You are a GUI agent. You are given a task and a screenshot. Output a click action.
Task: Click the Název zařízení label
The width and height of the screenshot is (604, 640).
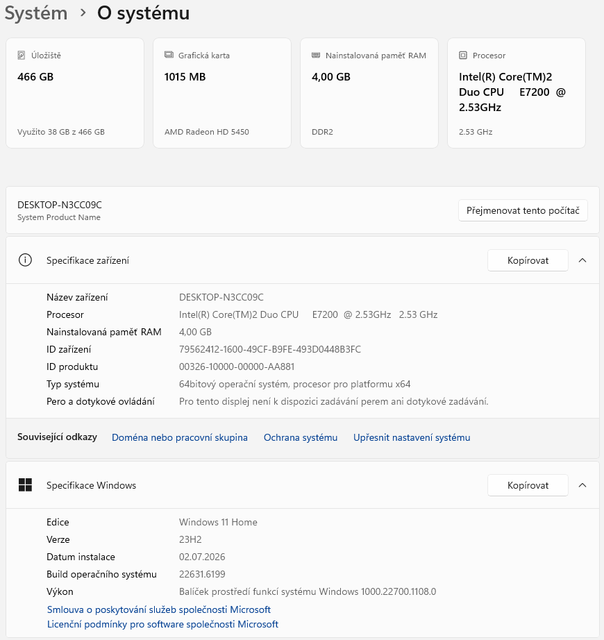(x=77, y=297)
